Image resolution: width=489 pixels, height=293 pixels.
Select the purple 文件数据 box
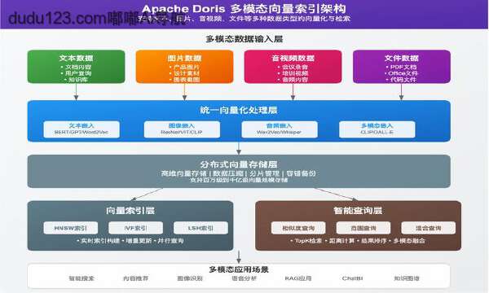(x=401, y=67)
